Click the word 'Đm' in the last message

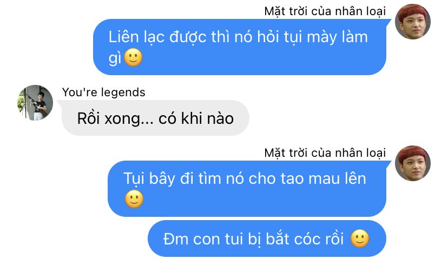(176, 239)
